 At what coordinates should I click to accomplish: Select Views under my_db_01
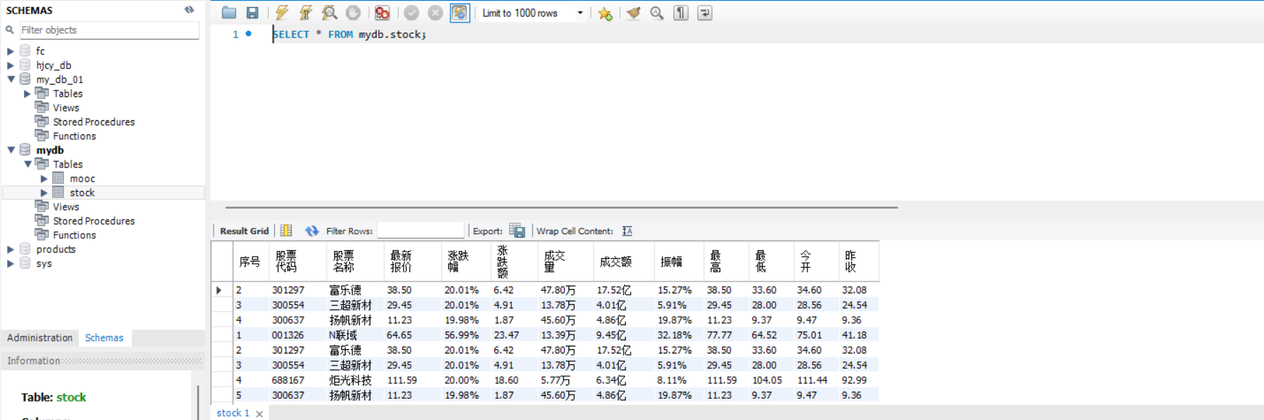click(66, 107)
